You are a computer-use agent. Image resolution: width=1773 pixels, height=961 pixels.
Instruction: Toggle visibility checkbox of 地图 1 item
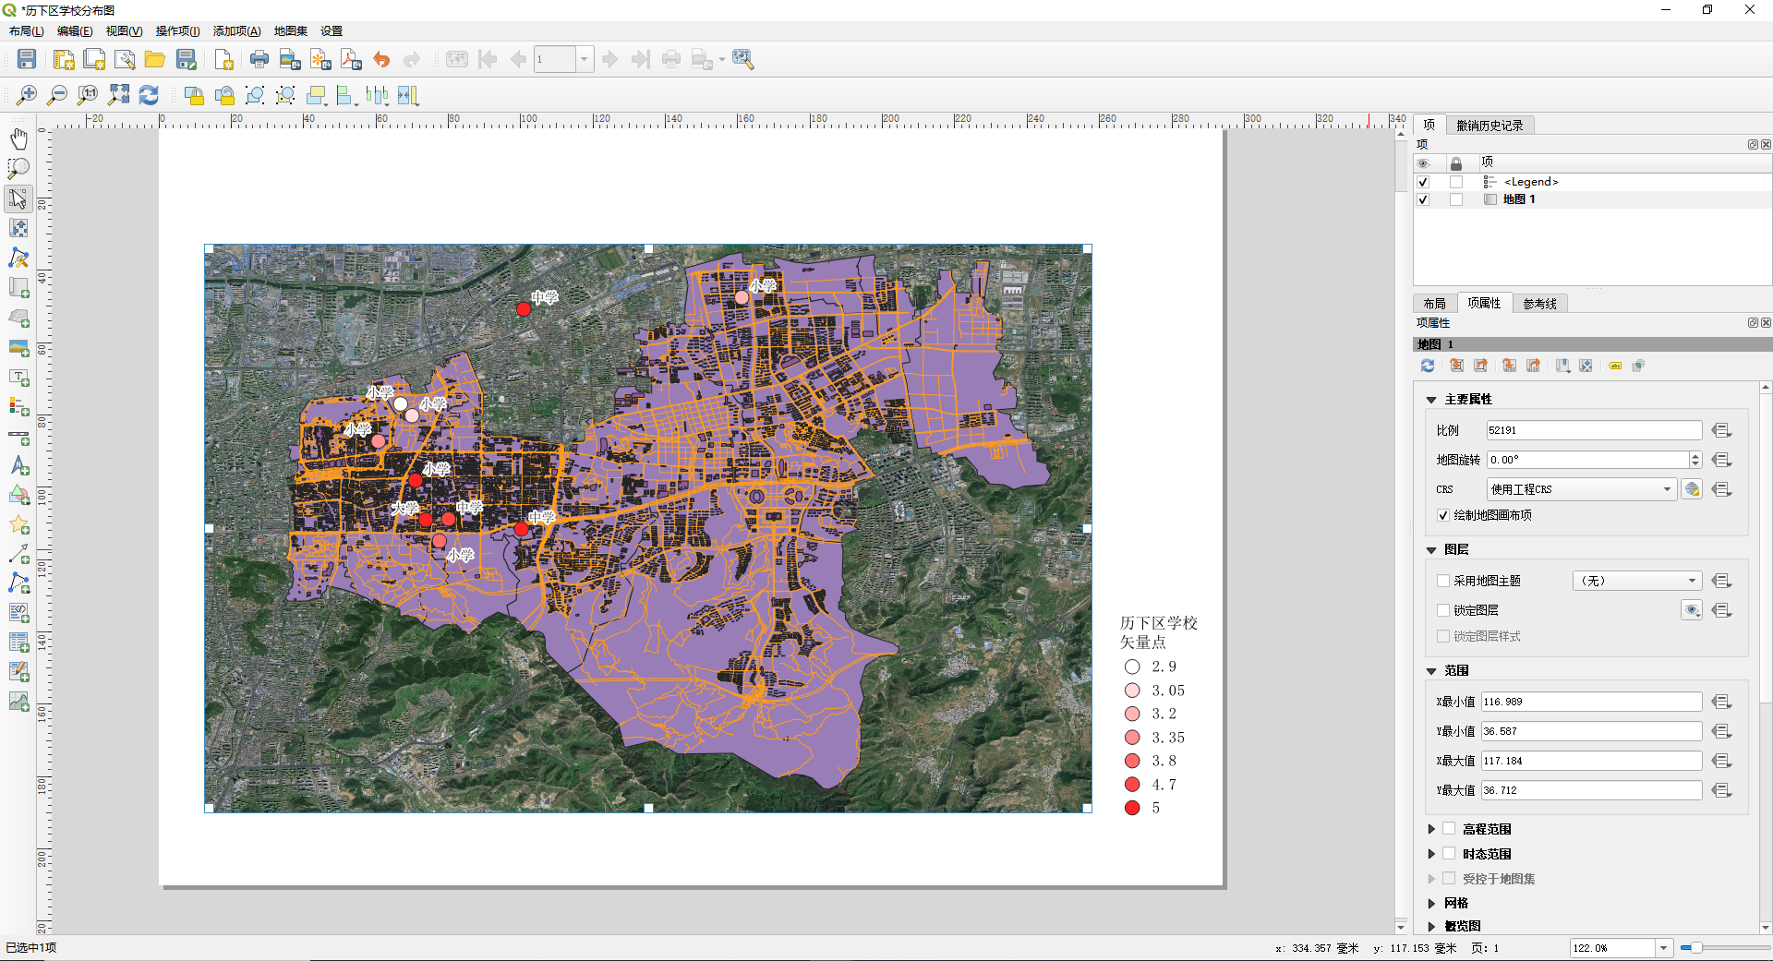1423,199
